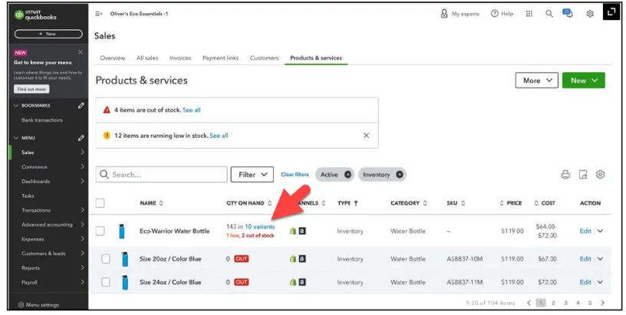Expand action menu for Size 24oz / Color Blue
The height and width of the screenshot is (315, 626).
[600, 282]
